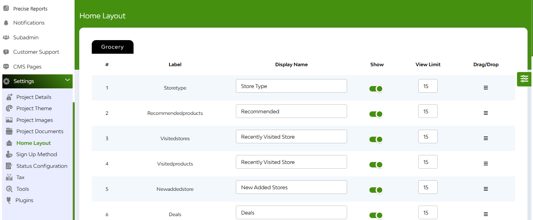Open the green filter sliders icon
This screenshot has width=533, height=220.
click(x=524, y=79)
